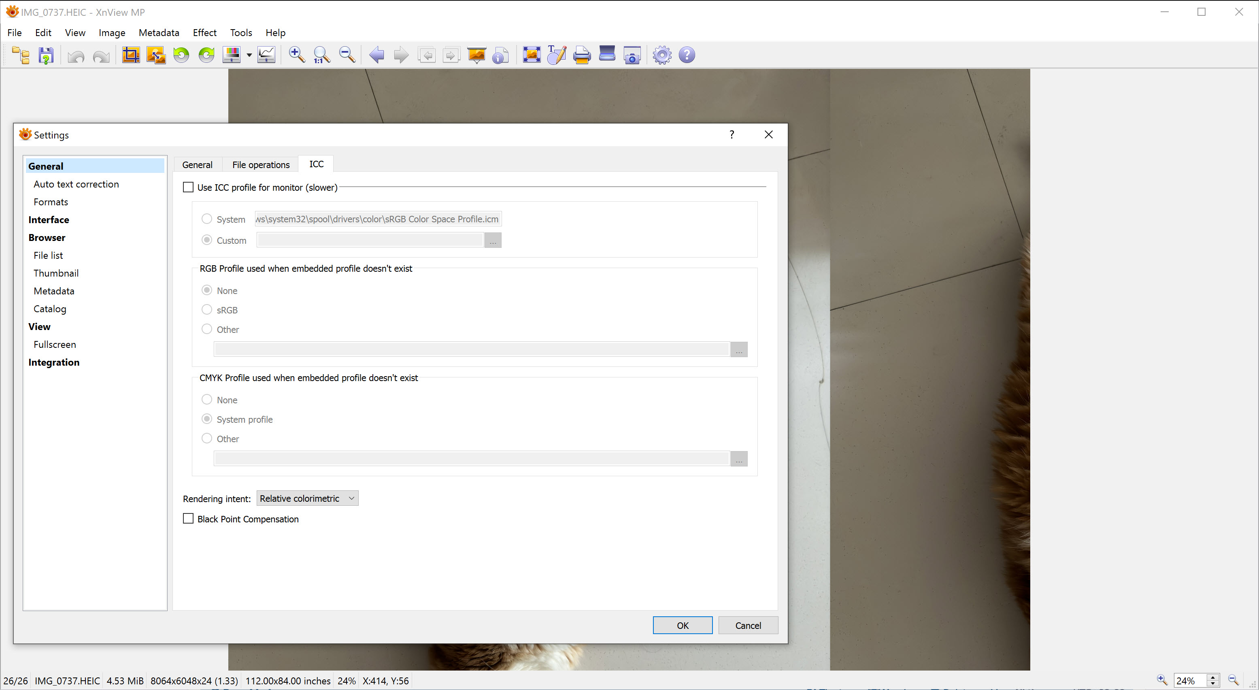This screenshot has height=690, width=1259.
Task: Open the Rendering intent dropdown
Action: click(x=307, y=498)
